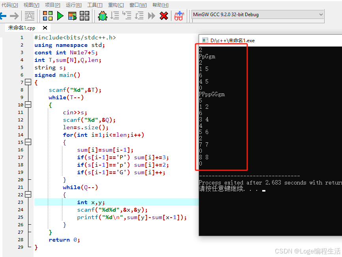This screenshot has height=257, width=342.
Task: Click the Step Over debug icon
Action: coord(115,16)
